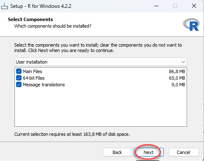Open the User installation combo box
Image resolution: width=204 pixels, height=161 pixels.
coord(101,62)
